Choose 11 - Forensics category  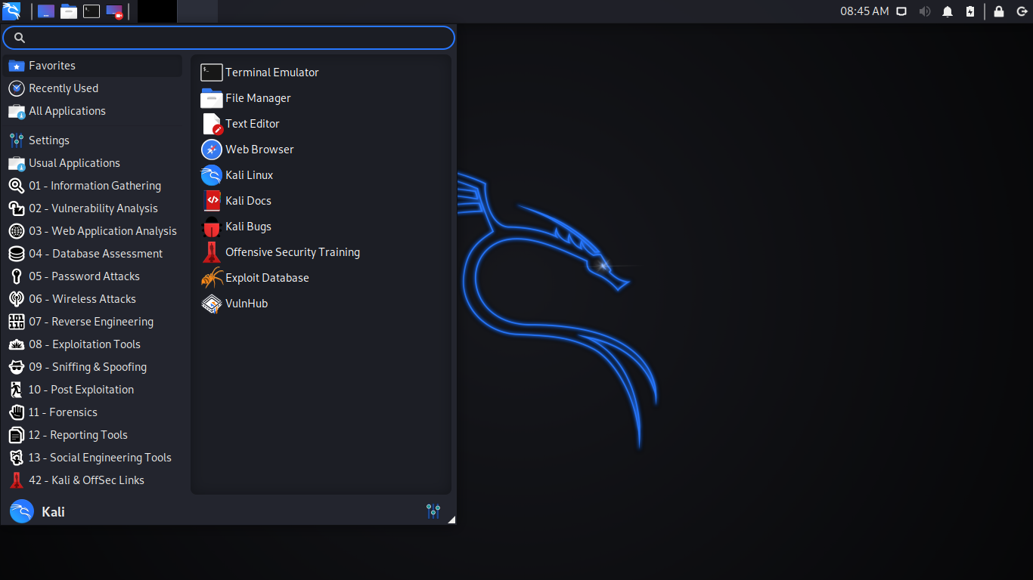click(92, 412)
